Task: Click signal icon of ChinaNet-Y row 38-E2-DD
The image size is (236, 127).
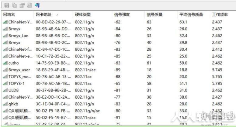Action: click(5, 97)
